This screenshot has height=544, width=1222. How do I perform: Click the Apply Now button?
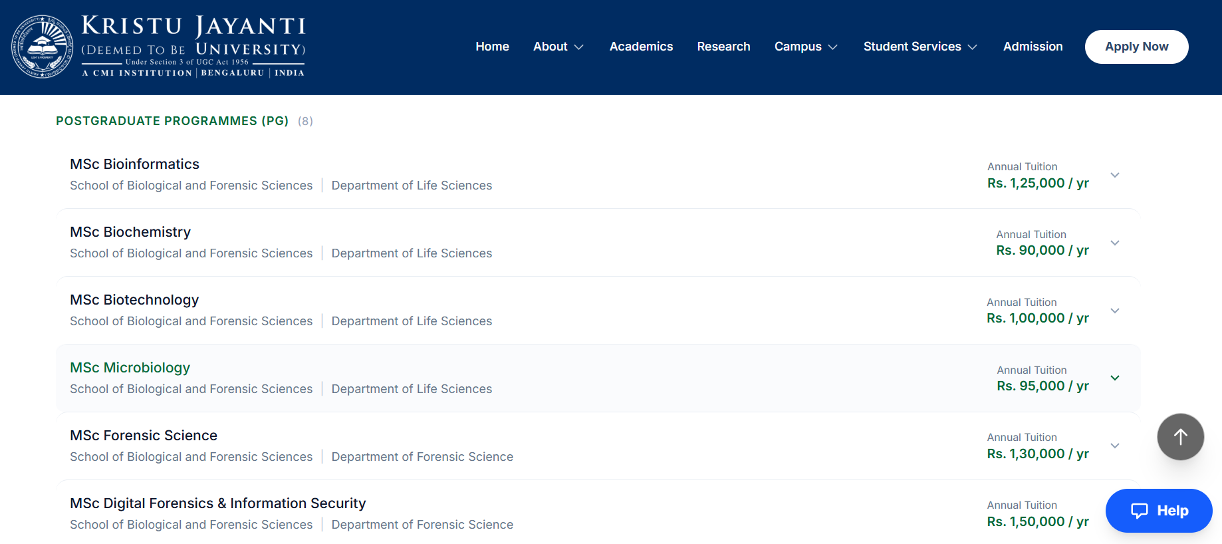[1136, 47]
